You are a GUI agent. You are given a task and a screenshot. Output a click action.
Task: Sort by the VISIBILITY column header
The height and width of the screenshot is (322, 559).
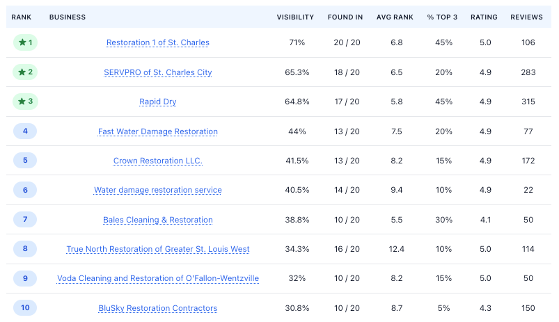295,17
